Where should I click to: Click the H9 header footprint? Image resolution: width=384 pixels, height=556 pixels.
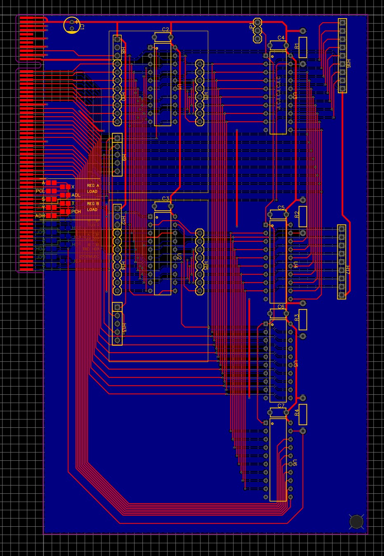coord(117,155)
